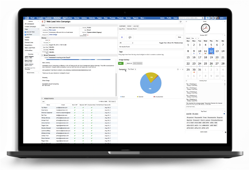Click the speech bubble icon in comment box
The height and width of the screenshot is (170, 249).
130,37
